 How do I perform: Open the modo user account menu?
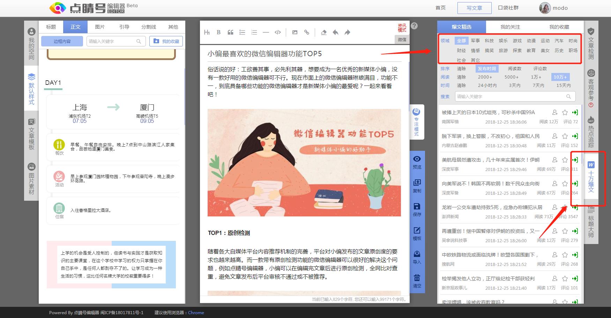tap(554, 8)
